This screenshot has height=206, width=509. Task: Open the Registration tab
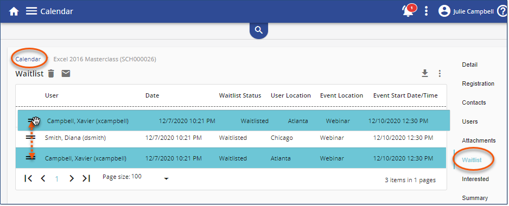[x=478, y=83]
